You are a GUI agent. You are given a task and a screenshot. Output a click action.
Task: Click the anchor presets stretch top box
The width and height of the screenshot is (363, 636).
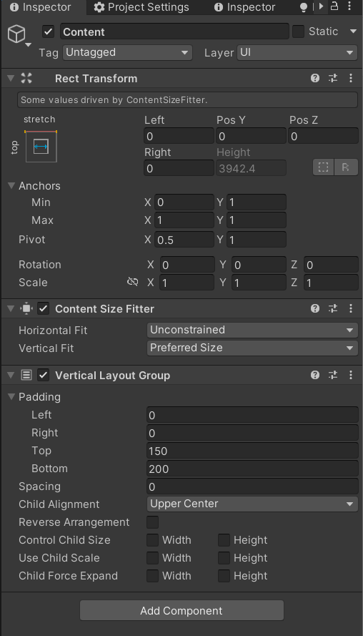[41, 147]
